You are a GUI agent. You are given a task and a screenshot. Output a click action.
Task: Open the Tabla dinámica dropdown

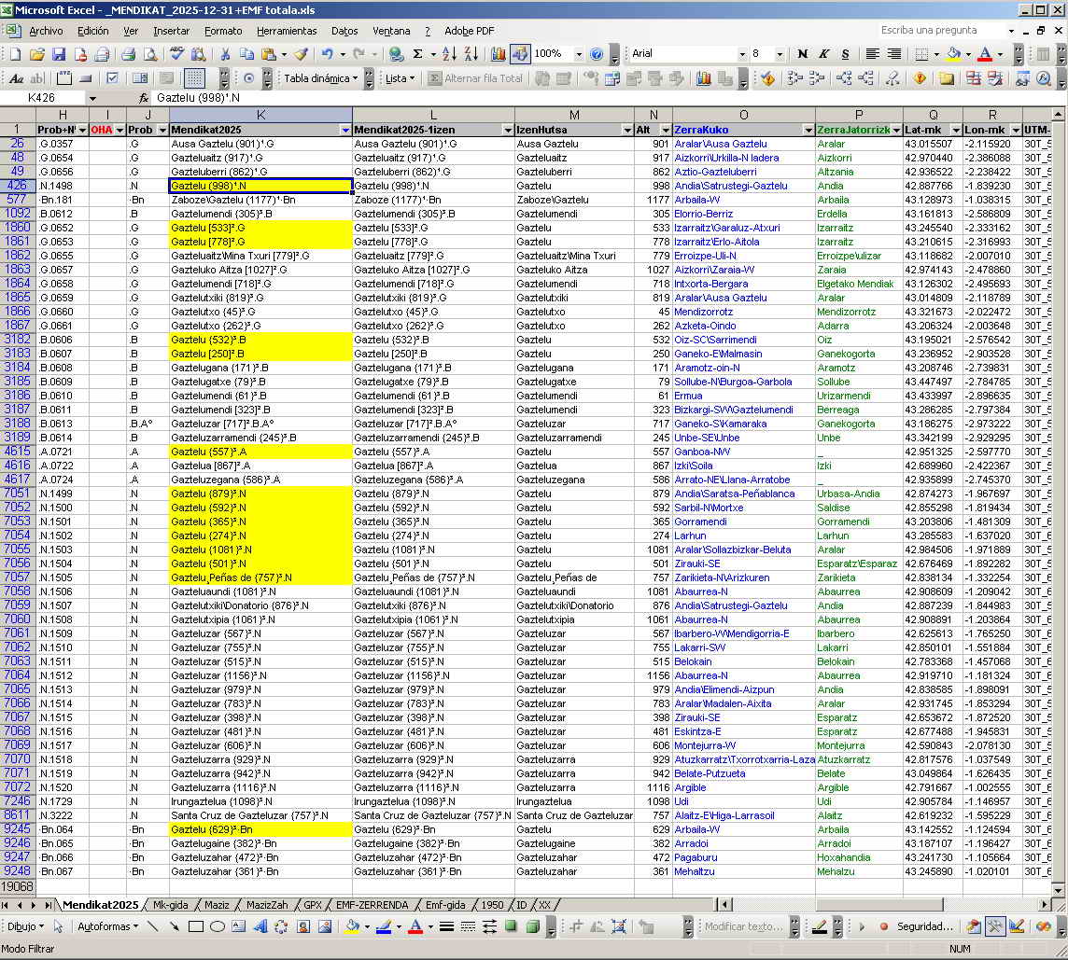[x=321, y=78]
